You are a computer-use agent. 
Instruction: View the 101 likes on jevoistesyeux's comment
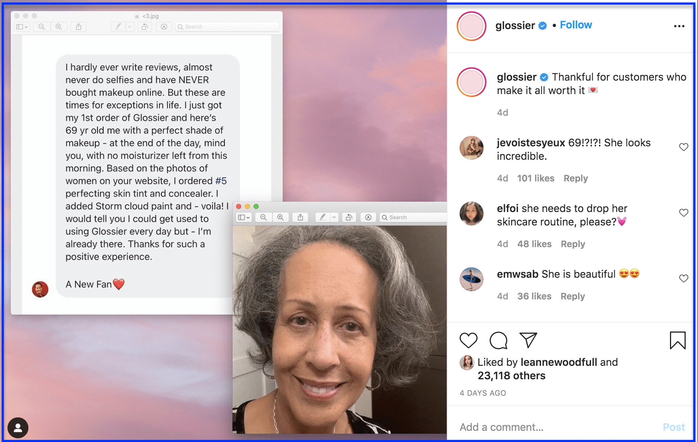535,178
